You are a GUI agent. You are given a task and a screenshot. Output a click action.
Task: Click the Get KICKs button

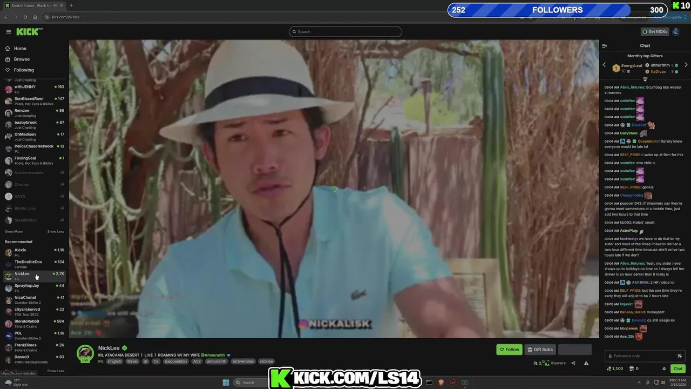coord(655,32)
